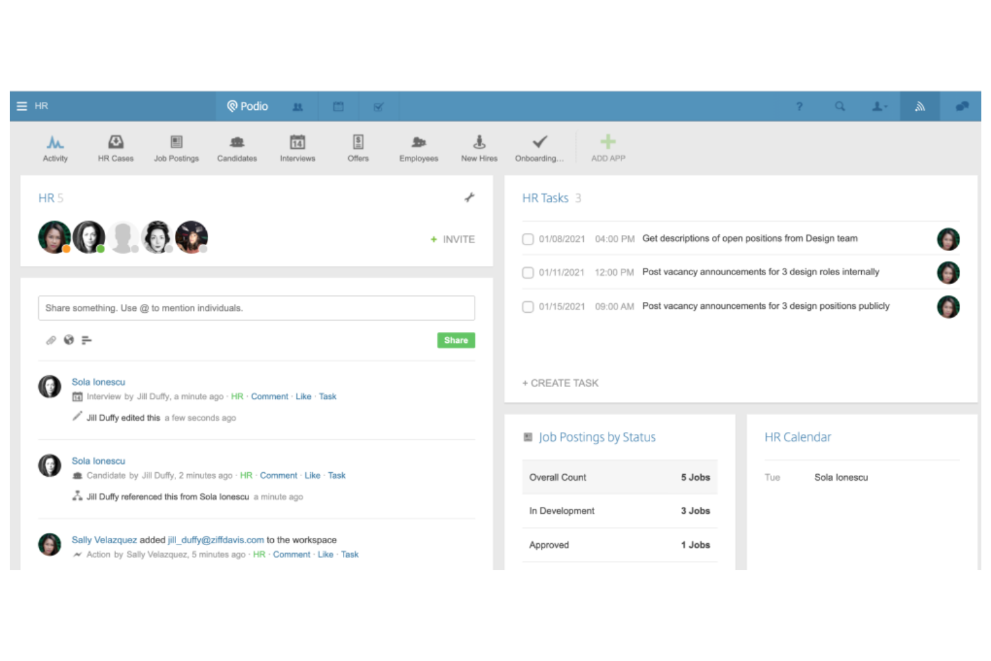Screen dimensions: 991x661
Task: Open the activity stream filter options
Action: pos(86,340)
